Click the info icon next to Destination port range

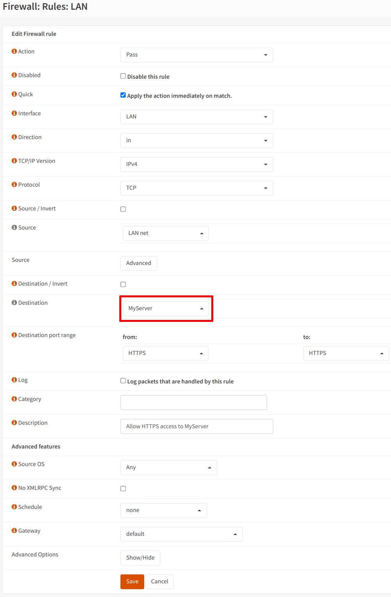coord(14,335)
